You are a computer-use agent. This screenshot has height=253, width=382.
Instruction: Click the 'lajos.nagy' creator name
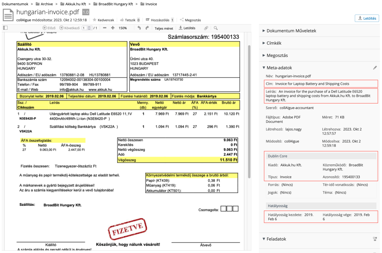click(293, 129)
